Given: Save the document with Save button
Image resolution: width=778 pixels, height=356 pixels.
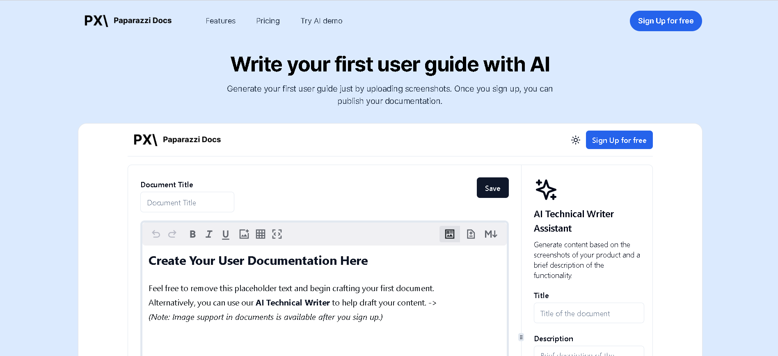Looking at the screenshot, I should click(x=492, y=188).
